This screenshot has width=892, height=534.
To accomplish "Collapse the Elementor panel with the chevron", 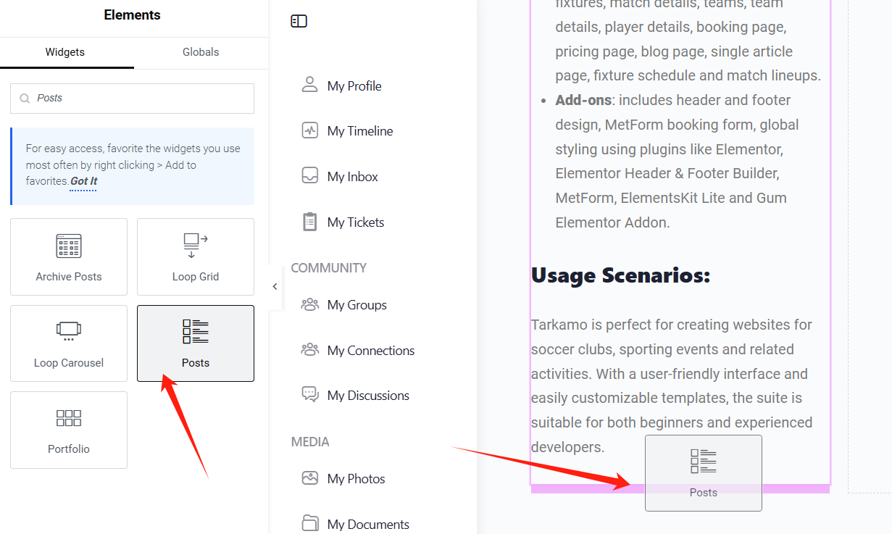I will [274, 286].
